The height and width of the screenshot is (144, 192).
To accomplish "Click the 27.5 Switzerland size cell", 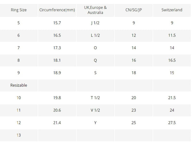I will click(x=172, y=123).
